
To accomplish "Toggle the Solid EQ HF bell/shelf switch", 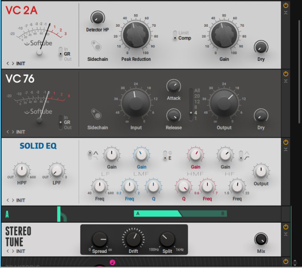I will [241, 155].
